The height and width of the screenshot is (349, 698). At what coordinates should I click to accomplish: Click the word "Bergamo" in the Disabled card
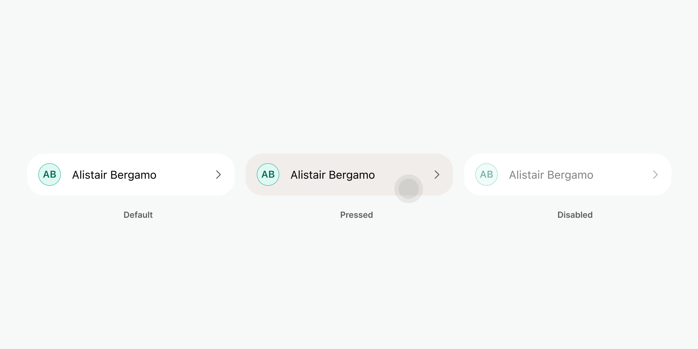coord(570,175)
